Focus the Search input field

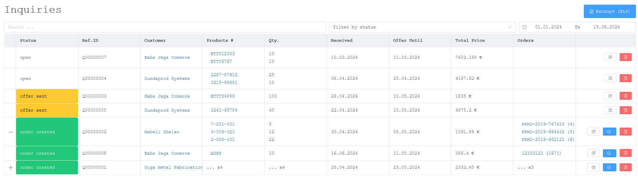(165, 27)
